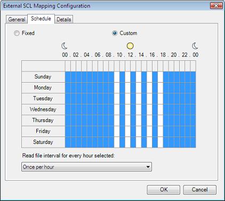
Task: Click the right crescent moon icon
Action: 195,46
